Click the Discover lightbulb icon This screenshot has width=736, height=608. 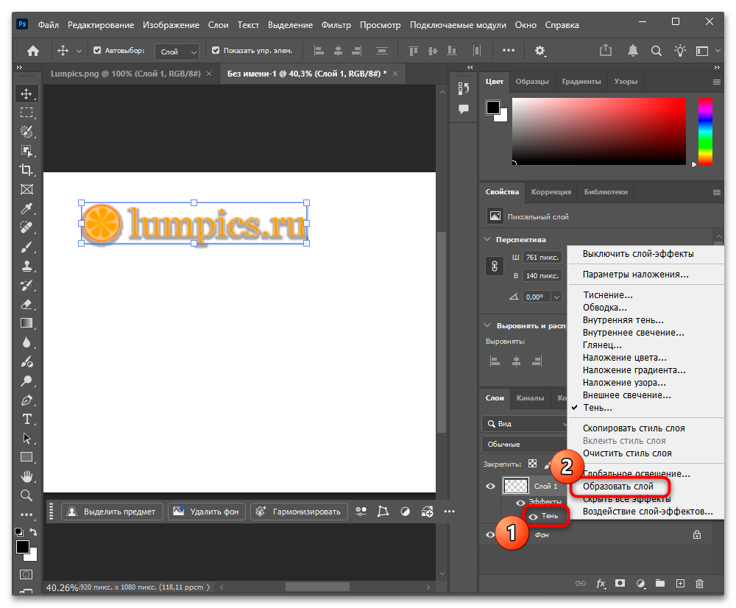(x=679, y=51)
